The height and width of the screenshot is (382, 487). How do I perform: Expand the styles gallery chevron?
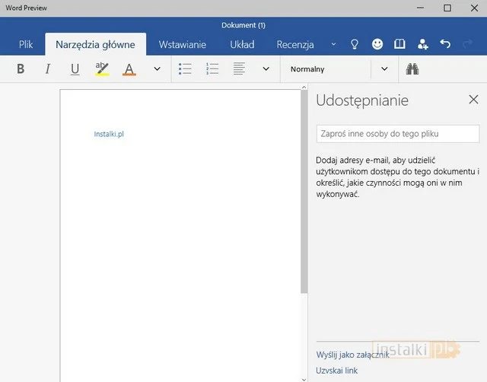pos(384,68)
